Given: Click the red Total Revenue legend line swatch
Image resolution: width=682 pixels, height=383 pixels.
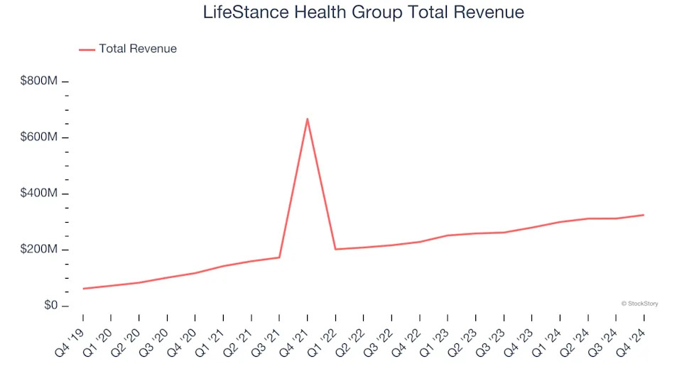Looking at the screenshot, I should coord(87,50).
